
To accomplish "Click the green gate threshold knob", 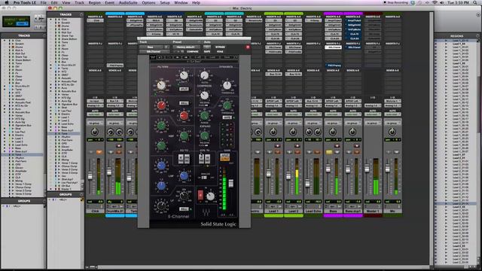I will (227, 105).
